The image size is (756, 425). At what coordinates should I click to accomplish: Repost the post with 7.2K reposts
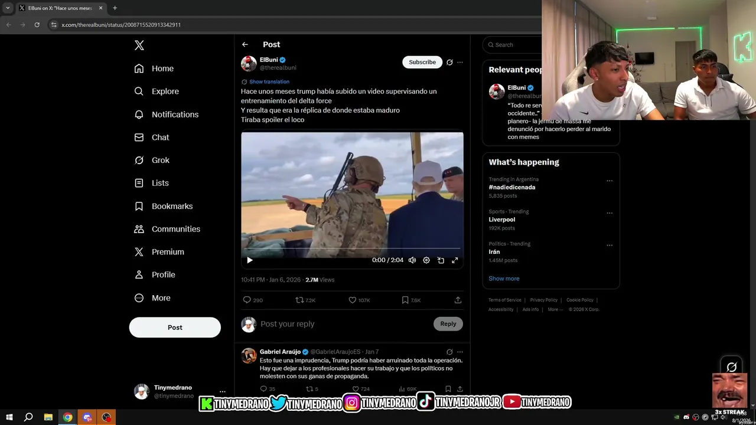tap(305, 300)
